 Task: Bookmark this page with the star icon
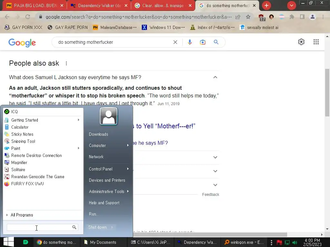click(248, 17)
